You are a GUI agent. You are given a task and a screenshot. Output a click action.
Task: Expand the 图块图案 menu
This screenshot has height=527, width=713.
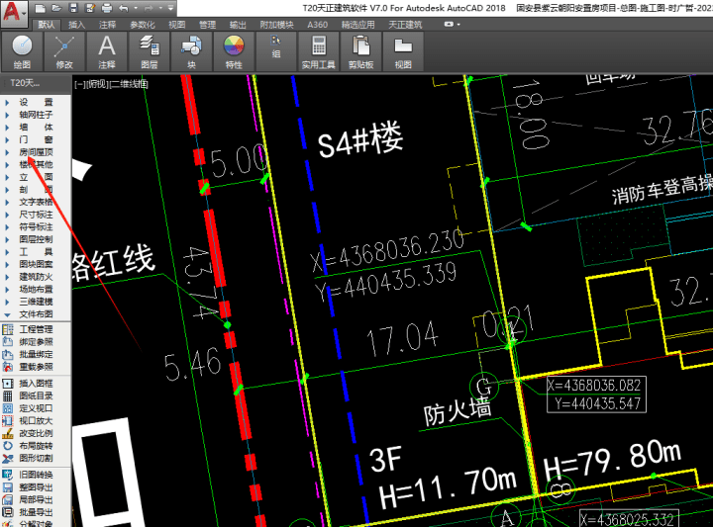click(36, 264)
